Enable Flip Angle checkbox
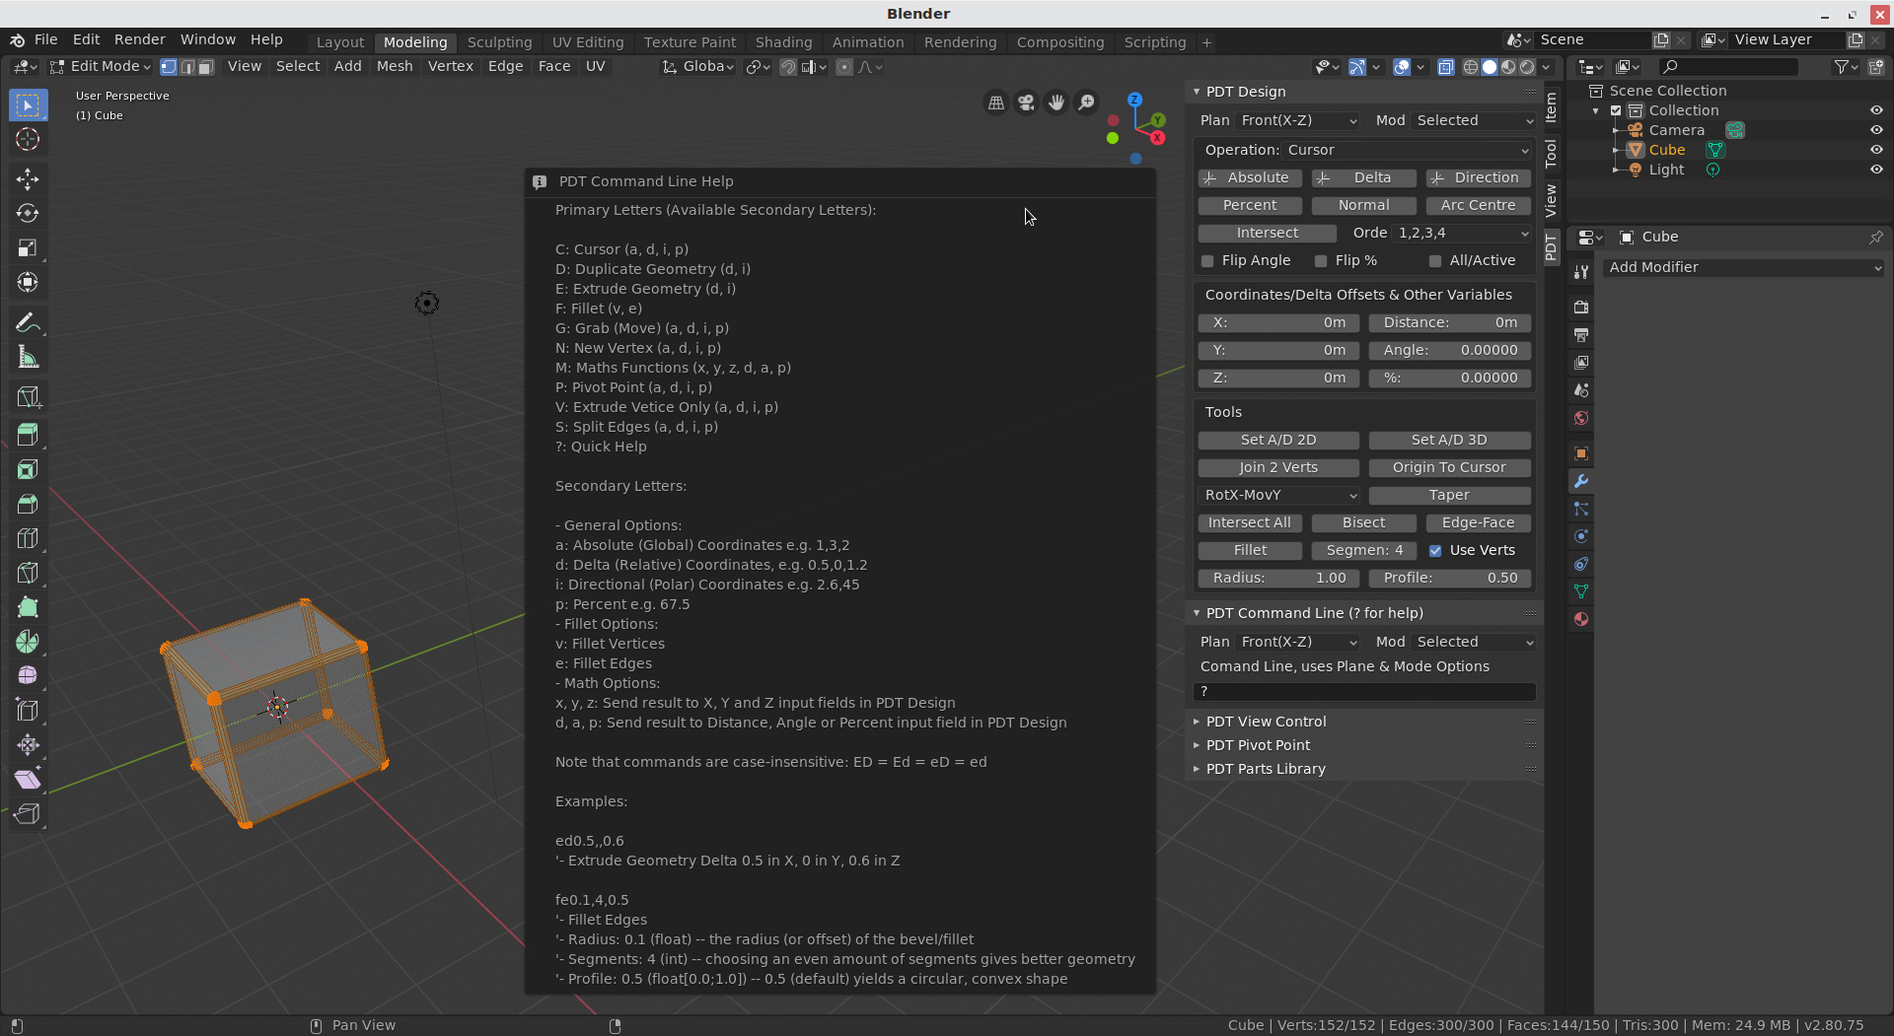Image resolution: width=1894 pixels, height=1036 pixels. (1207, 261)
